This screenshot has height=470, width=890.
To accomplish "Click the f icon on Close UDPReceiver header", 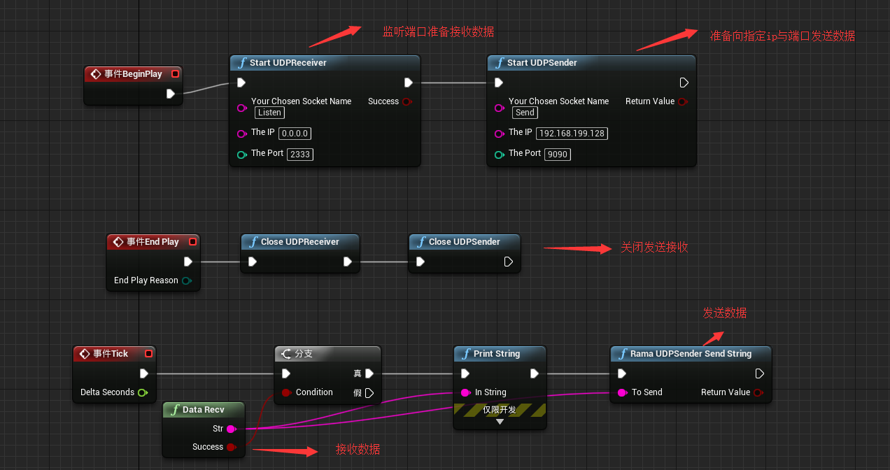I will (x=254, y=241).
